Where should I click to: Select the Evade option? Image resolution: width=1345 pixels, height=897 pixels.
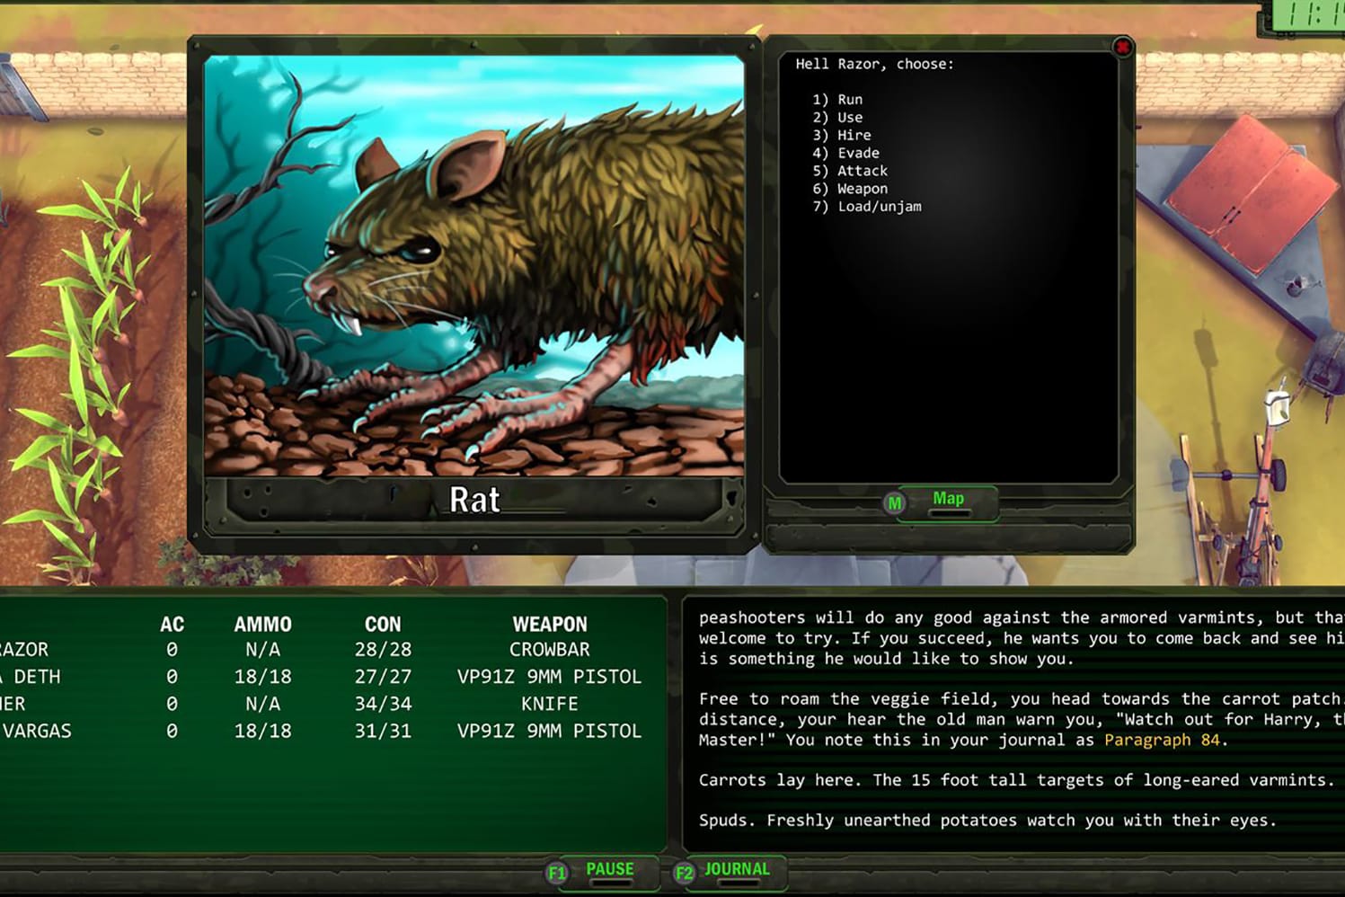845,154
